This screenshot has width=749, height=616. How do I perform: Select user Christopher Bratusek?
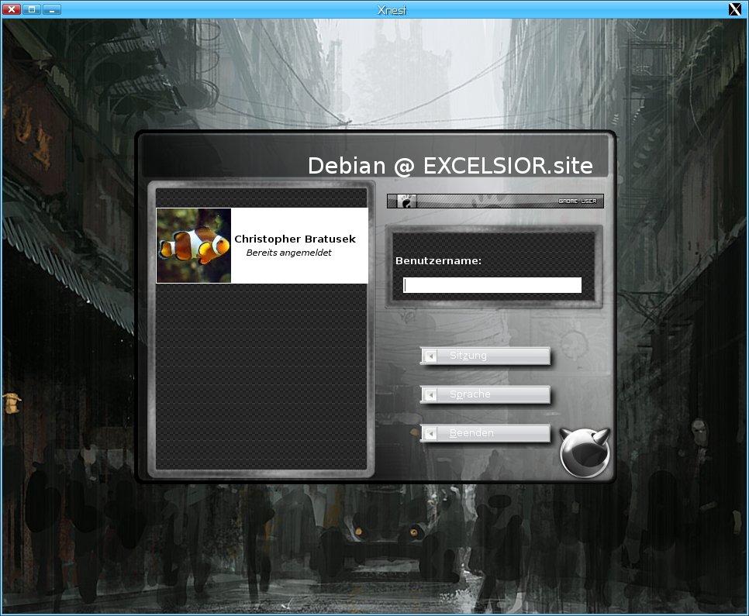tap(262, 246)
